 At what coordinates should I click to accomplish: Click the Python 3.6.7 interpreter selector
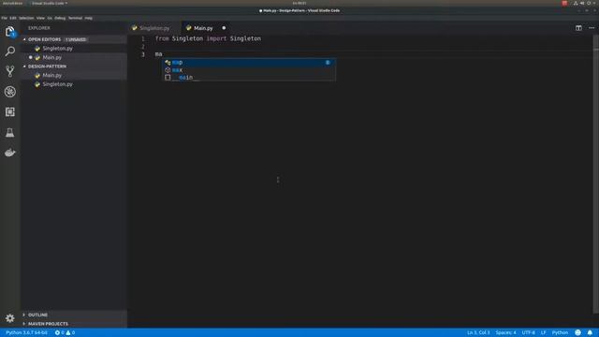pos(27,332)
